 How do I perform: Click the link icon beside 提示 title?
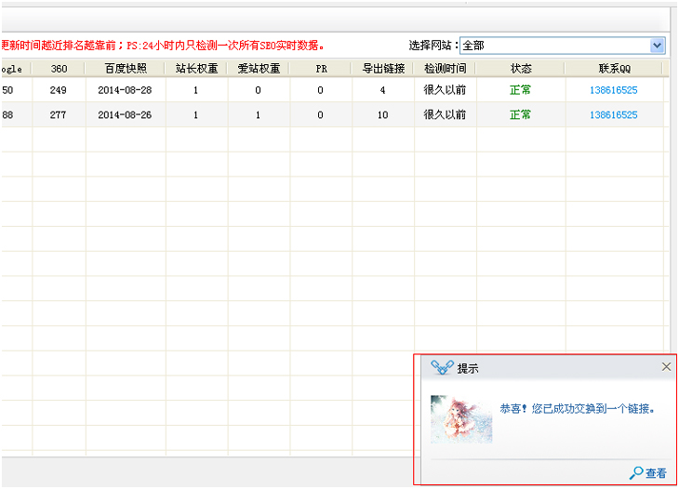pos(442,368)
